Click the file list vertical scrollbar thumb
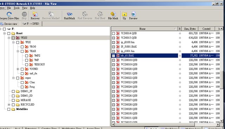Viewport: 225px width, 129px height. tap(221, 80)
